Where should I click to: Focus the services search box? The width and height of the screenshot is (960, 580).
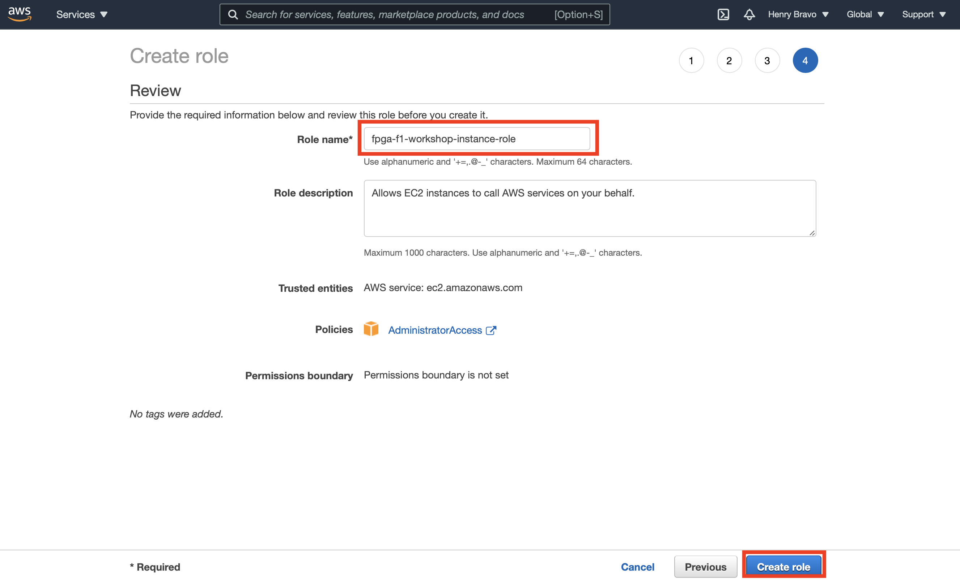tap(415, 14)
